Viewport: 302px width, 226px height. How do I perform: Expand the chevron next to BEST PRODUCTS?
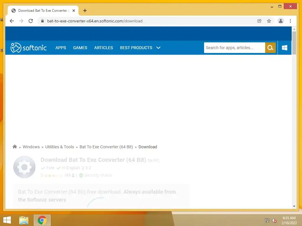(158, 48)
